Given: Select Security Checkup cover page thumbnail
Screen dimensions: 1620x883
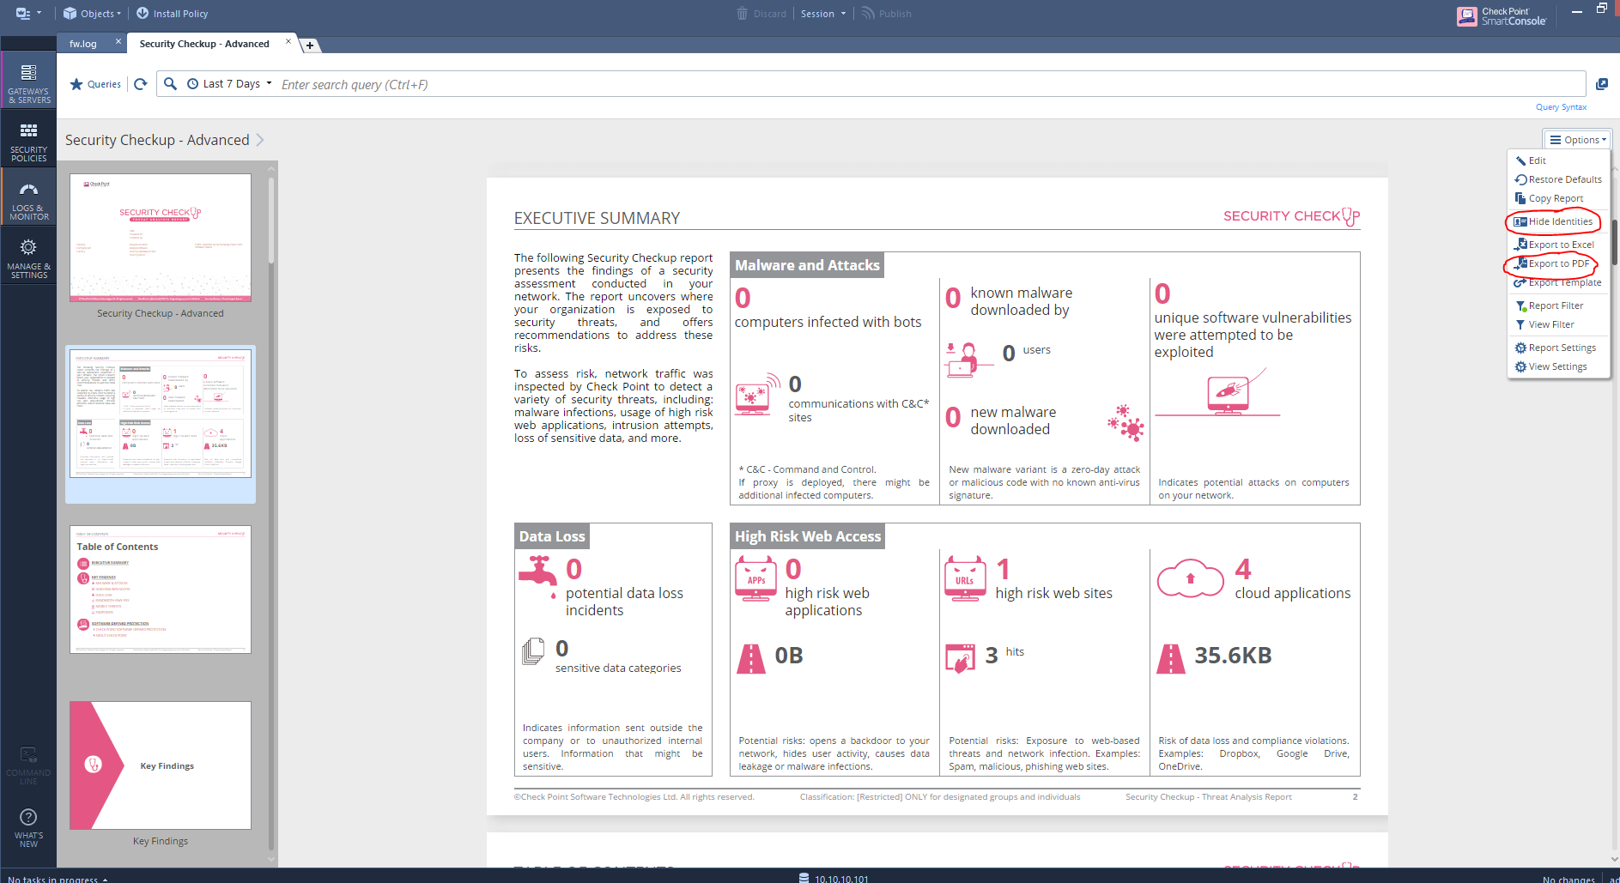Looking at the screenshot, I should 161,238.
